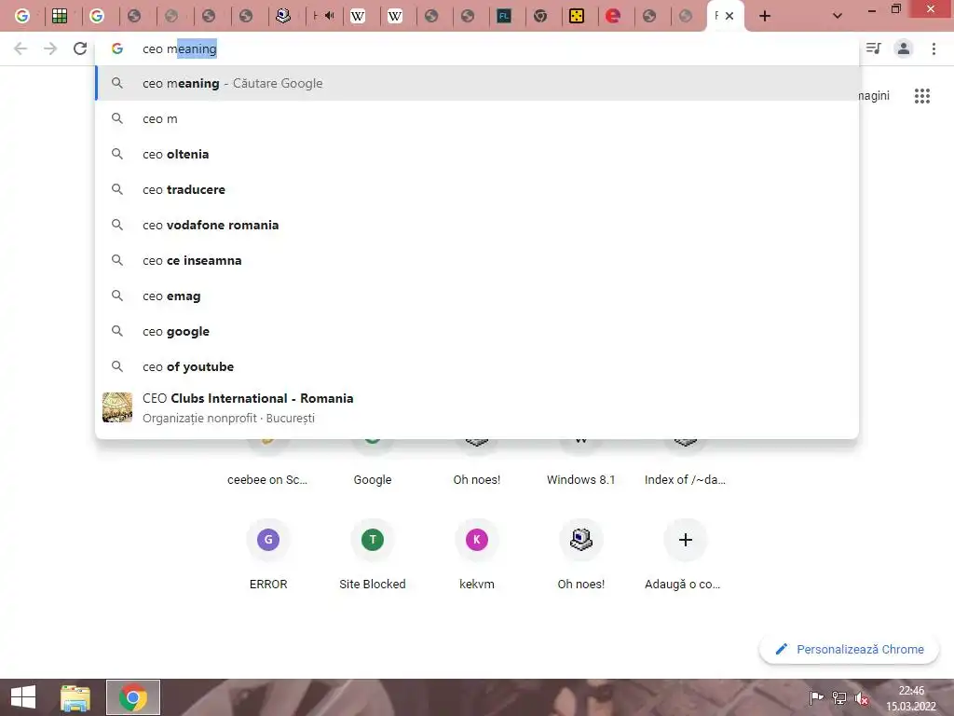The width and height of the screenshot is (954, 716).
Task: Select the 'ceo meaning' search suggestion
Action: [477, 83]
